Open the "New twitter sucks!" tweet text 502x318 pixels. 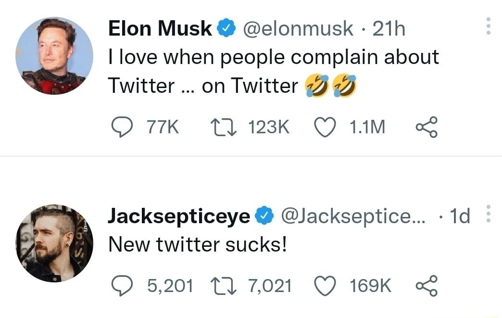[x=198, y=245]
